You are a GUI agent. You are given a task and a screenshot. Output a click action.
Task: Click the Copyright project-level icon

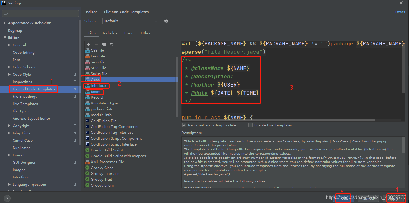pos(75,126)
